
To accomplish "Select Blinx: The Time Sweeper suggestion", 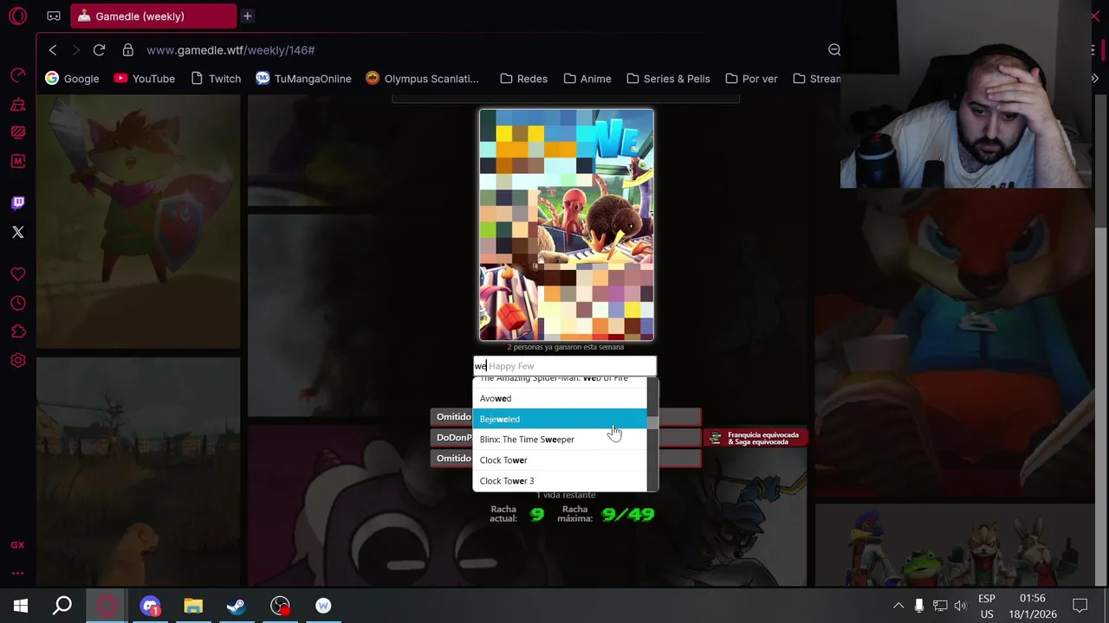I will (x=560, y=440).
